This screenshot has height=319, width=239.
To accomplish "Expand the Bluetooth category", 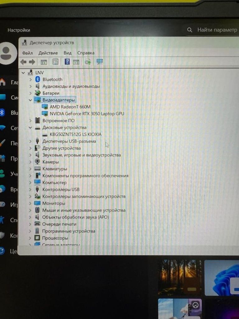I will tap(30, 79).
